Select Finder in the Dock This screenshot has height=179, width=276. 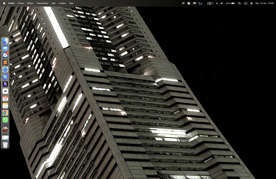[5, 41]
